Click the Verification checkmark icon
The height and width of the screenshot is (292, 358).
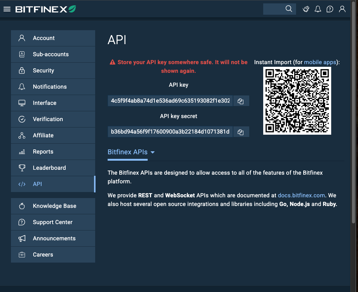point(22,119)
